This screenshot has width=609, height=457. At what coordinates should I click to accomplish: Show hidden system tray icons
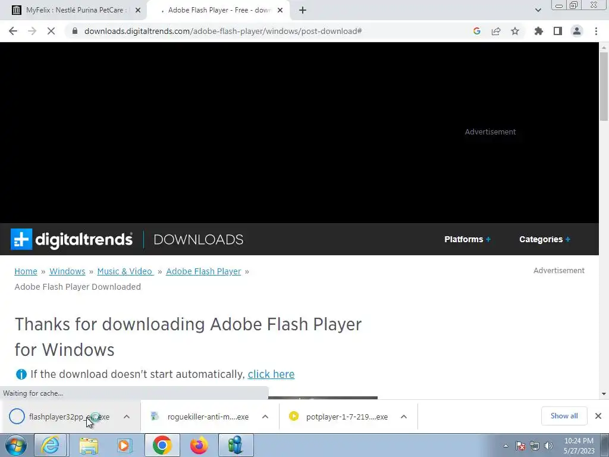[x=506, y=446]
